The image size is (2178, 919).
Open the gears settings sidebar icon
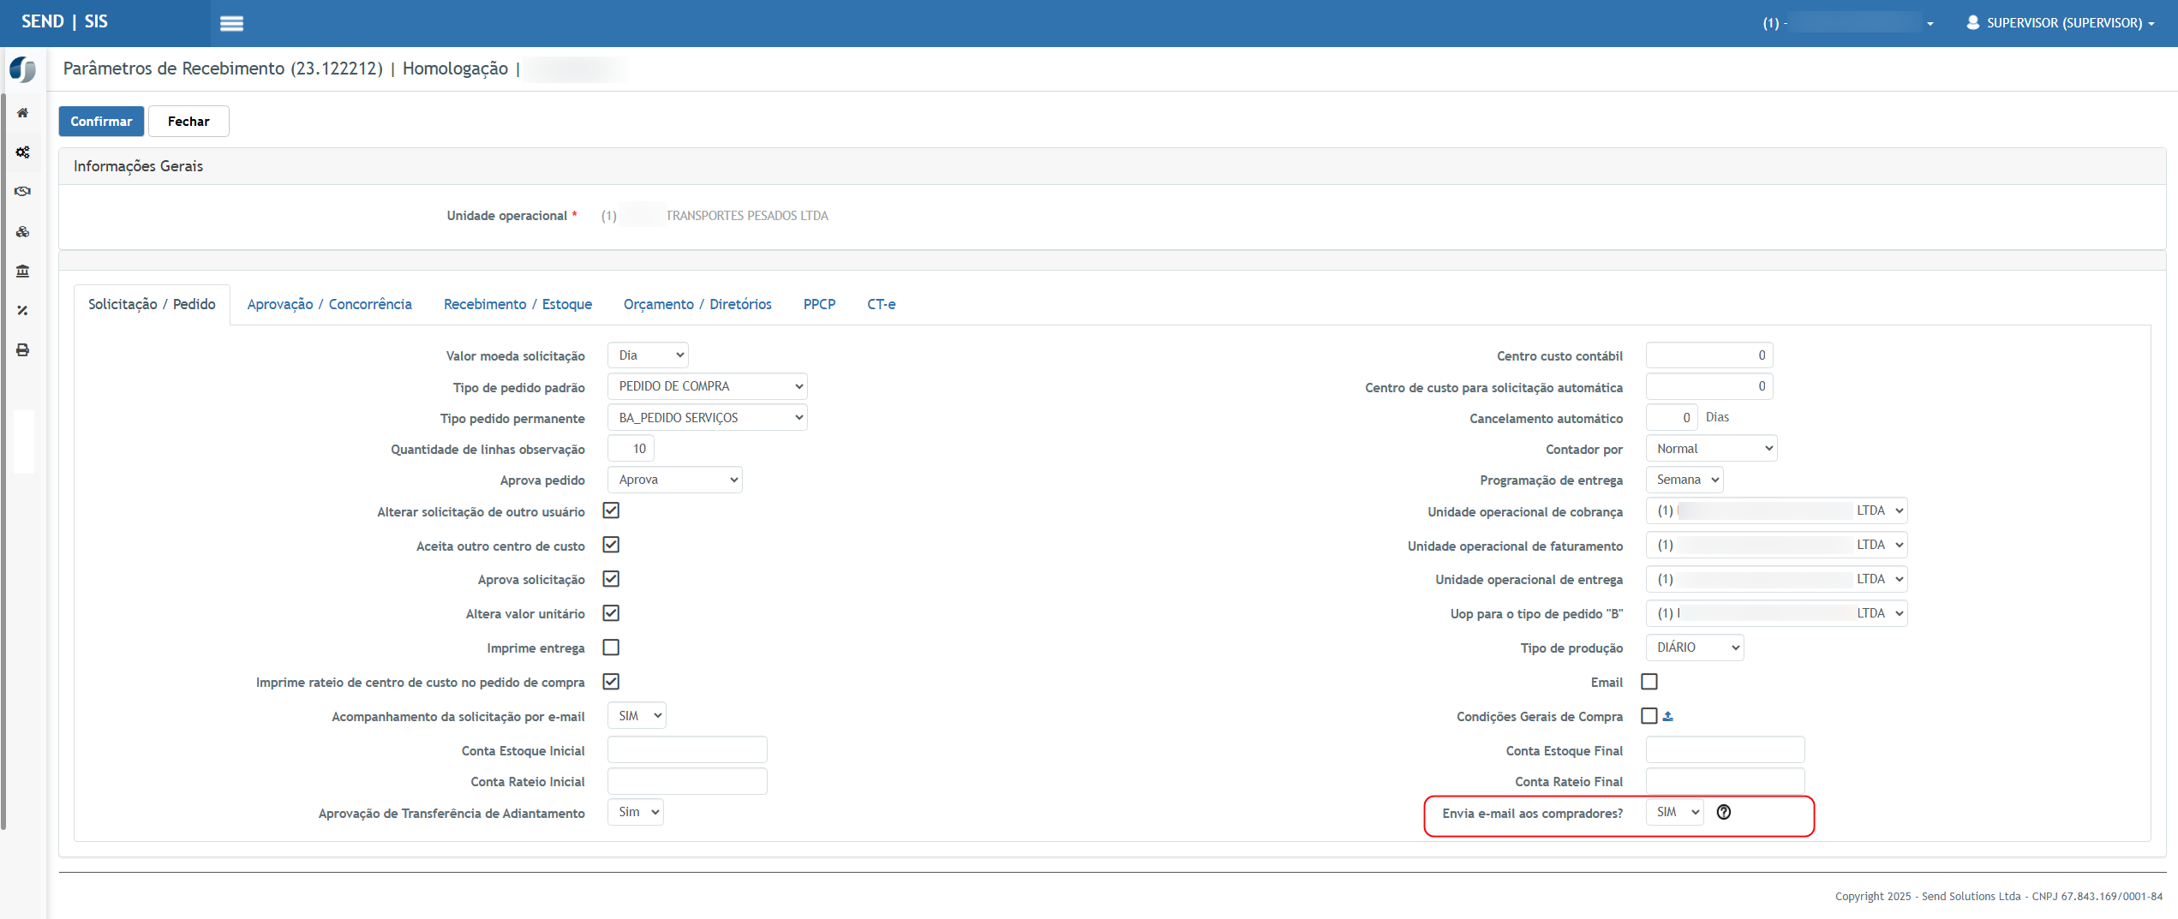23,152
